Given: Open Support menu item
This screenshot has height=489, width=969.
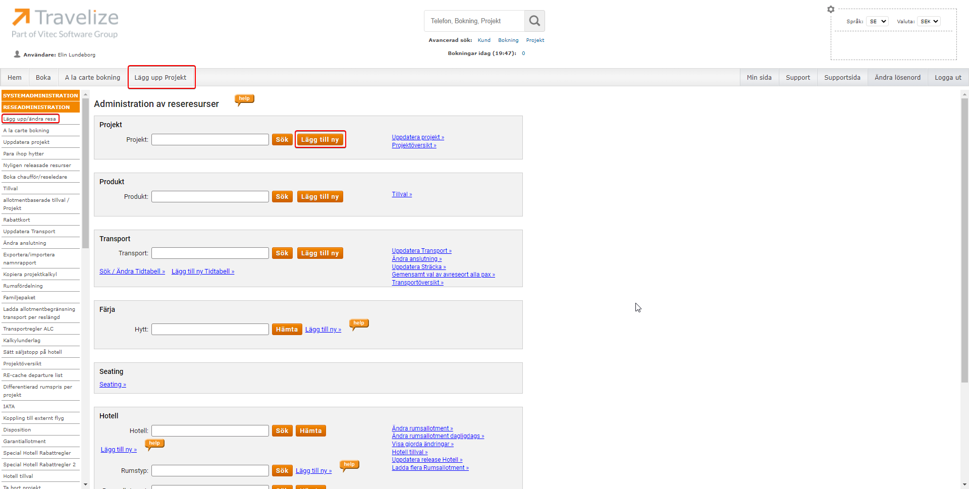Looking at the screenshot, I should click(798, 77).
